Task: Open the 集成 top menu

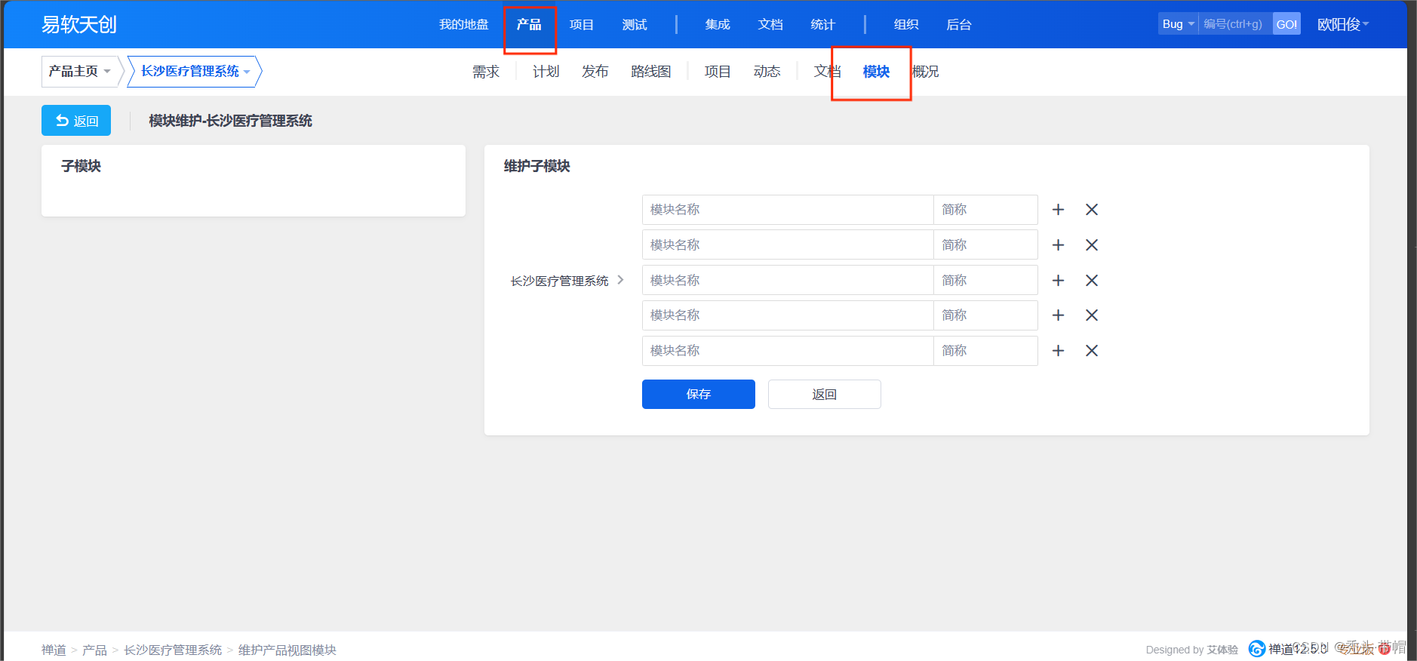Action: [x=718, y=24]
